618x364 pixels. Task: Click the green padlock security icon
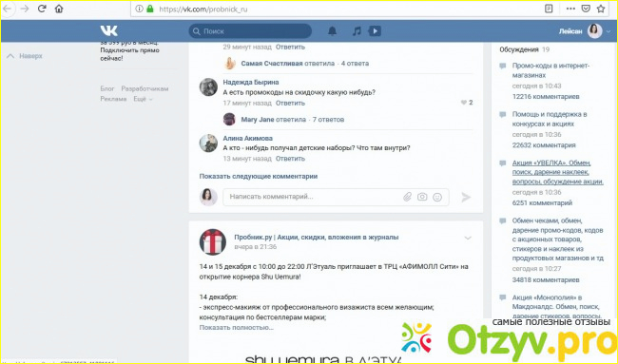tap(150, 9)
